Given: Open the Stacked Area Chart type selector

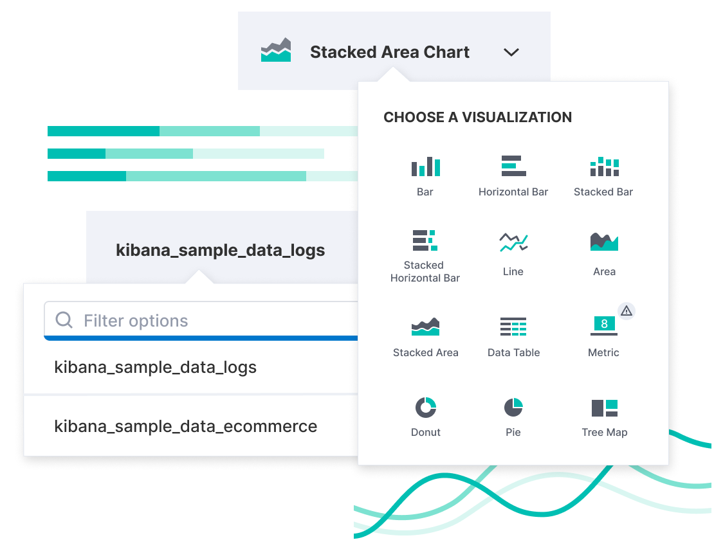Looking at the screenshot, I should pos(394,51).
